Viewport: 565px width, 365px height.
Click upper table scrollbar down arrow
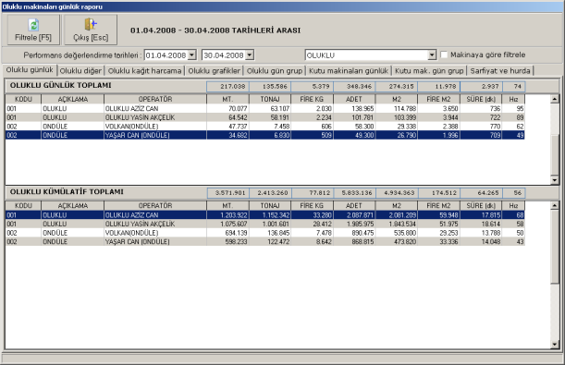555,180
